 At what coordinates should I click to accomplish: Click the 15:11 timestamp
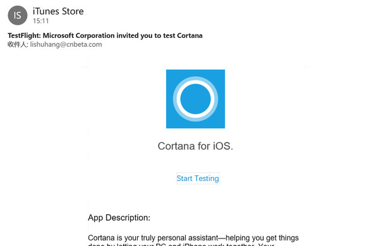point(41,21)
